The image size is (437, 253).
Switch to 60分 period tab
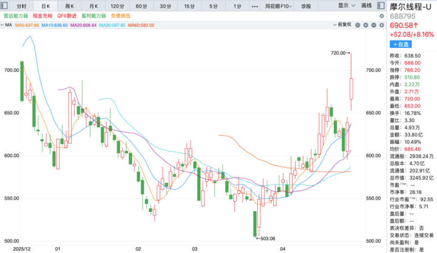pos(141,5)
